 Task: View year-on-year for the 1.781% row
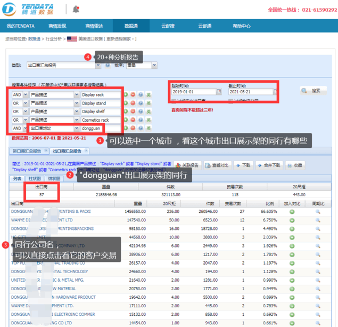(318, 254)
